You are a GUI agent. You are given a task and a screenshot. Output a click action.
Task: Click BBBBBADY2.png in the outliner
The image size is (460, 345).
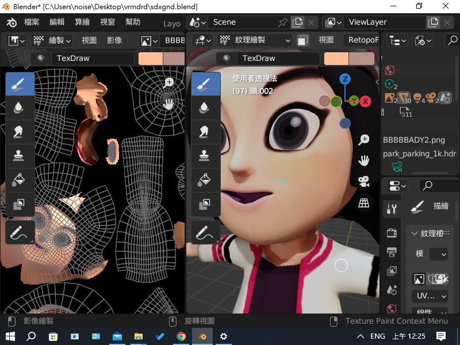tap(414, 140)
